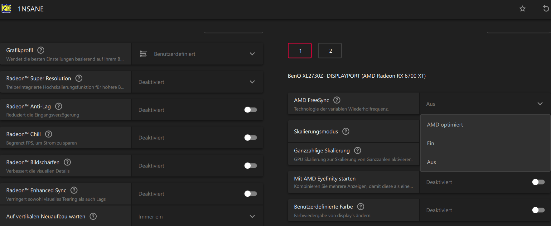
Task: Open the help icon for AMD FreeSync
Action: 337,100
